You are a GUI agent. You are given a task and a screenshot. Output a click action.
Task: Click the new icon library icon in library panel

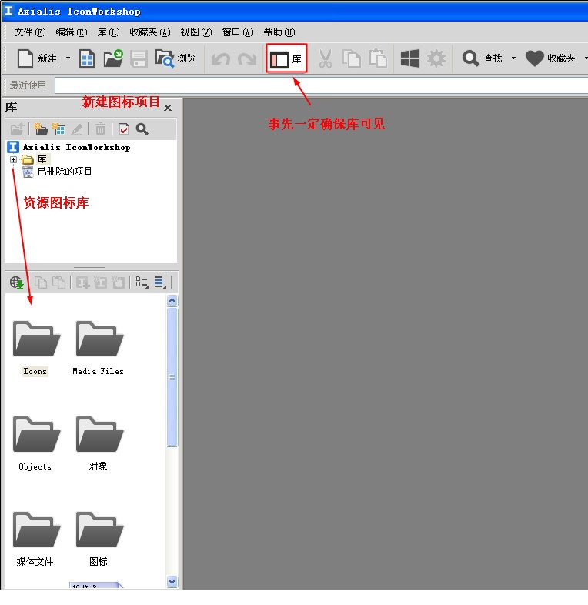[x=58, y=129]
